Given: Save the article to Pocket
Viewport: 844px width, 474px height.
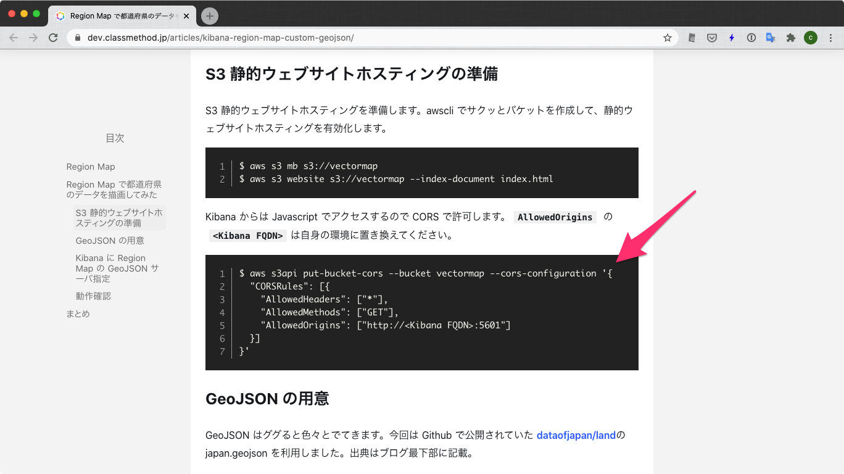Looking at the screenshot, I should pos(711,38).
